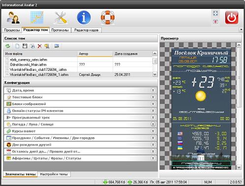Expand Онлайн статусы IM-клиентов section
The image size is (245, 186).
click(153, 111)
